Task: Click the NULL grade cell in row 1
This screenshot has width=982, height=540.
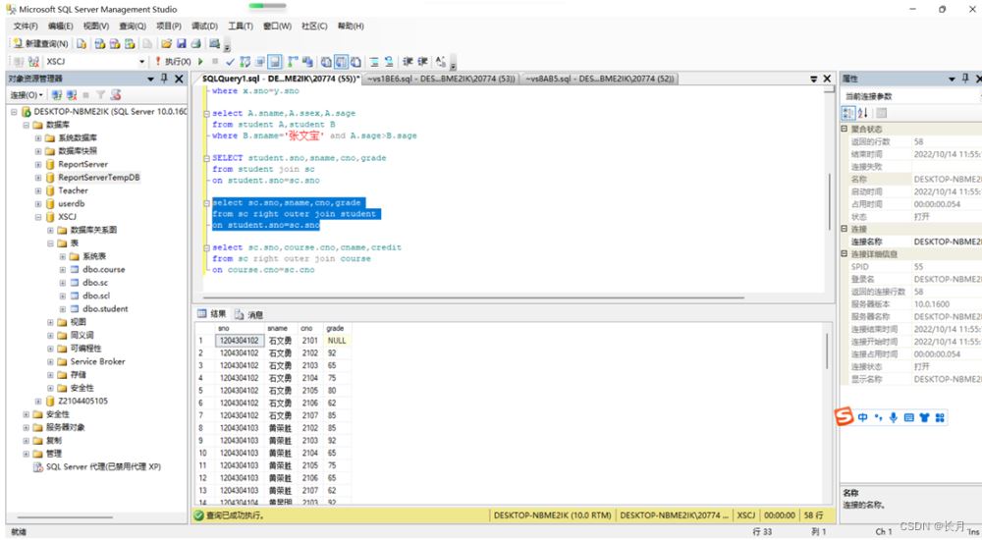Action: coord(336,341)
